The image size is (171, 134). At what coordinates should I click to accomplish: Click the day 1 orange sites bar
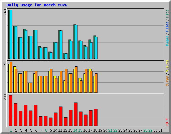pos(11,77)
